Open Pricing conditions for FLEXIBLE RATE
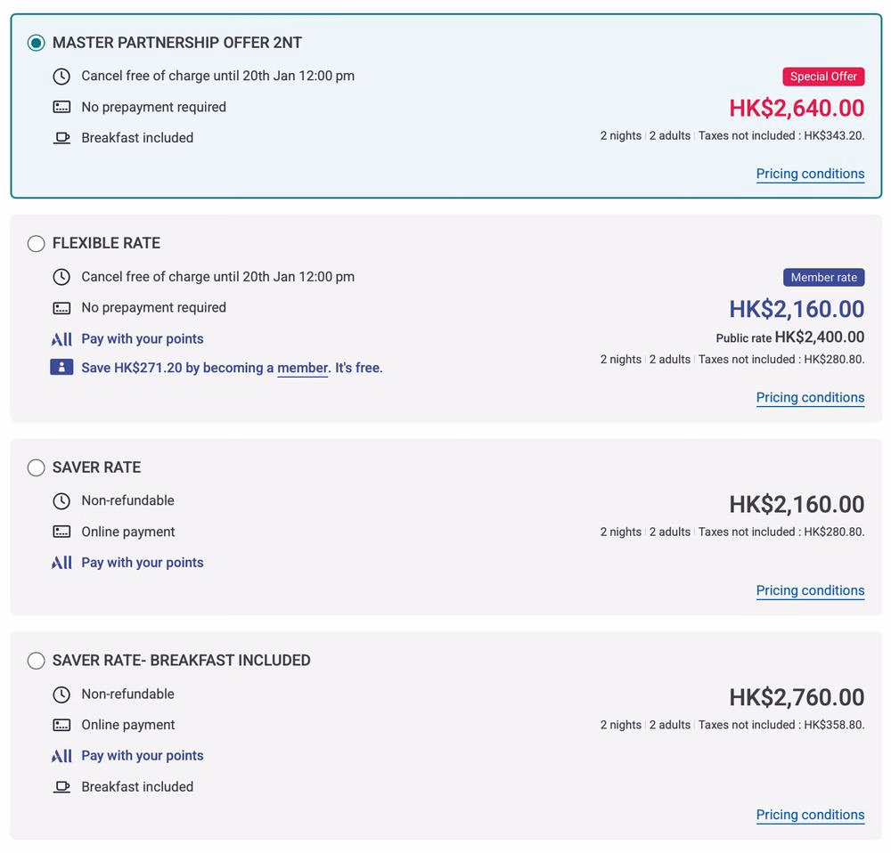This screenshot has width=891, height=853. [810, 397]
